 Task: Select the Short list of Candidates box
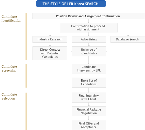point(89,83)
